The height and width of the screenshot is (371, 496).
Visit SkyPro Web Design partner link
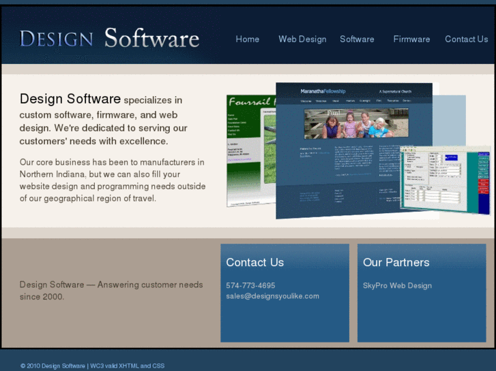[397, 285]
